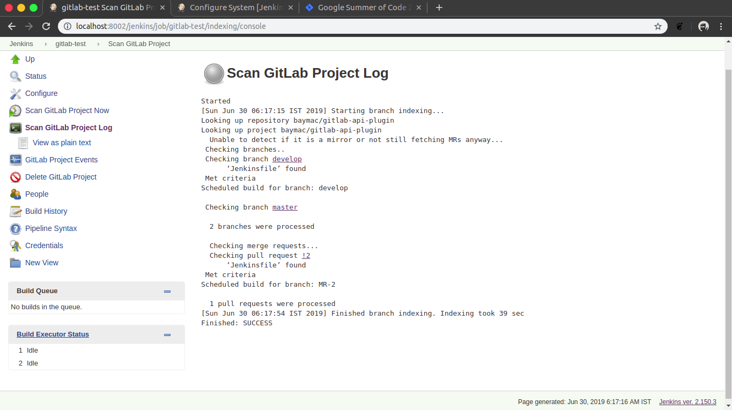Click the Up link in sidebar
This screenshot has width=732, height=410.
(30, 59)
